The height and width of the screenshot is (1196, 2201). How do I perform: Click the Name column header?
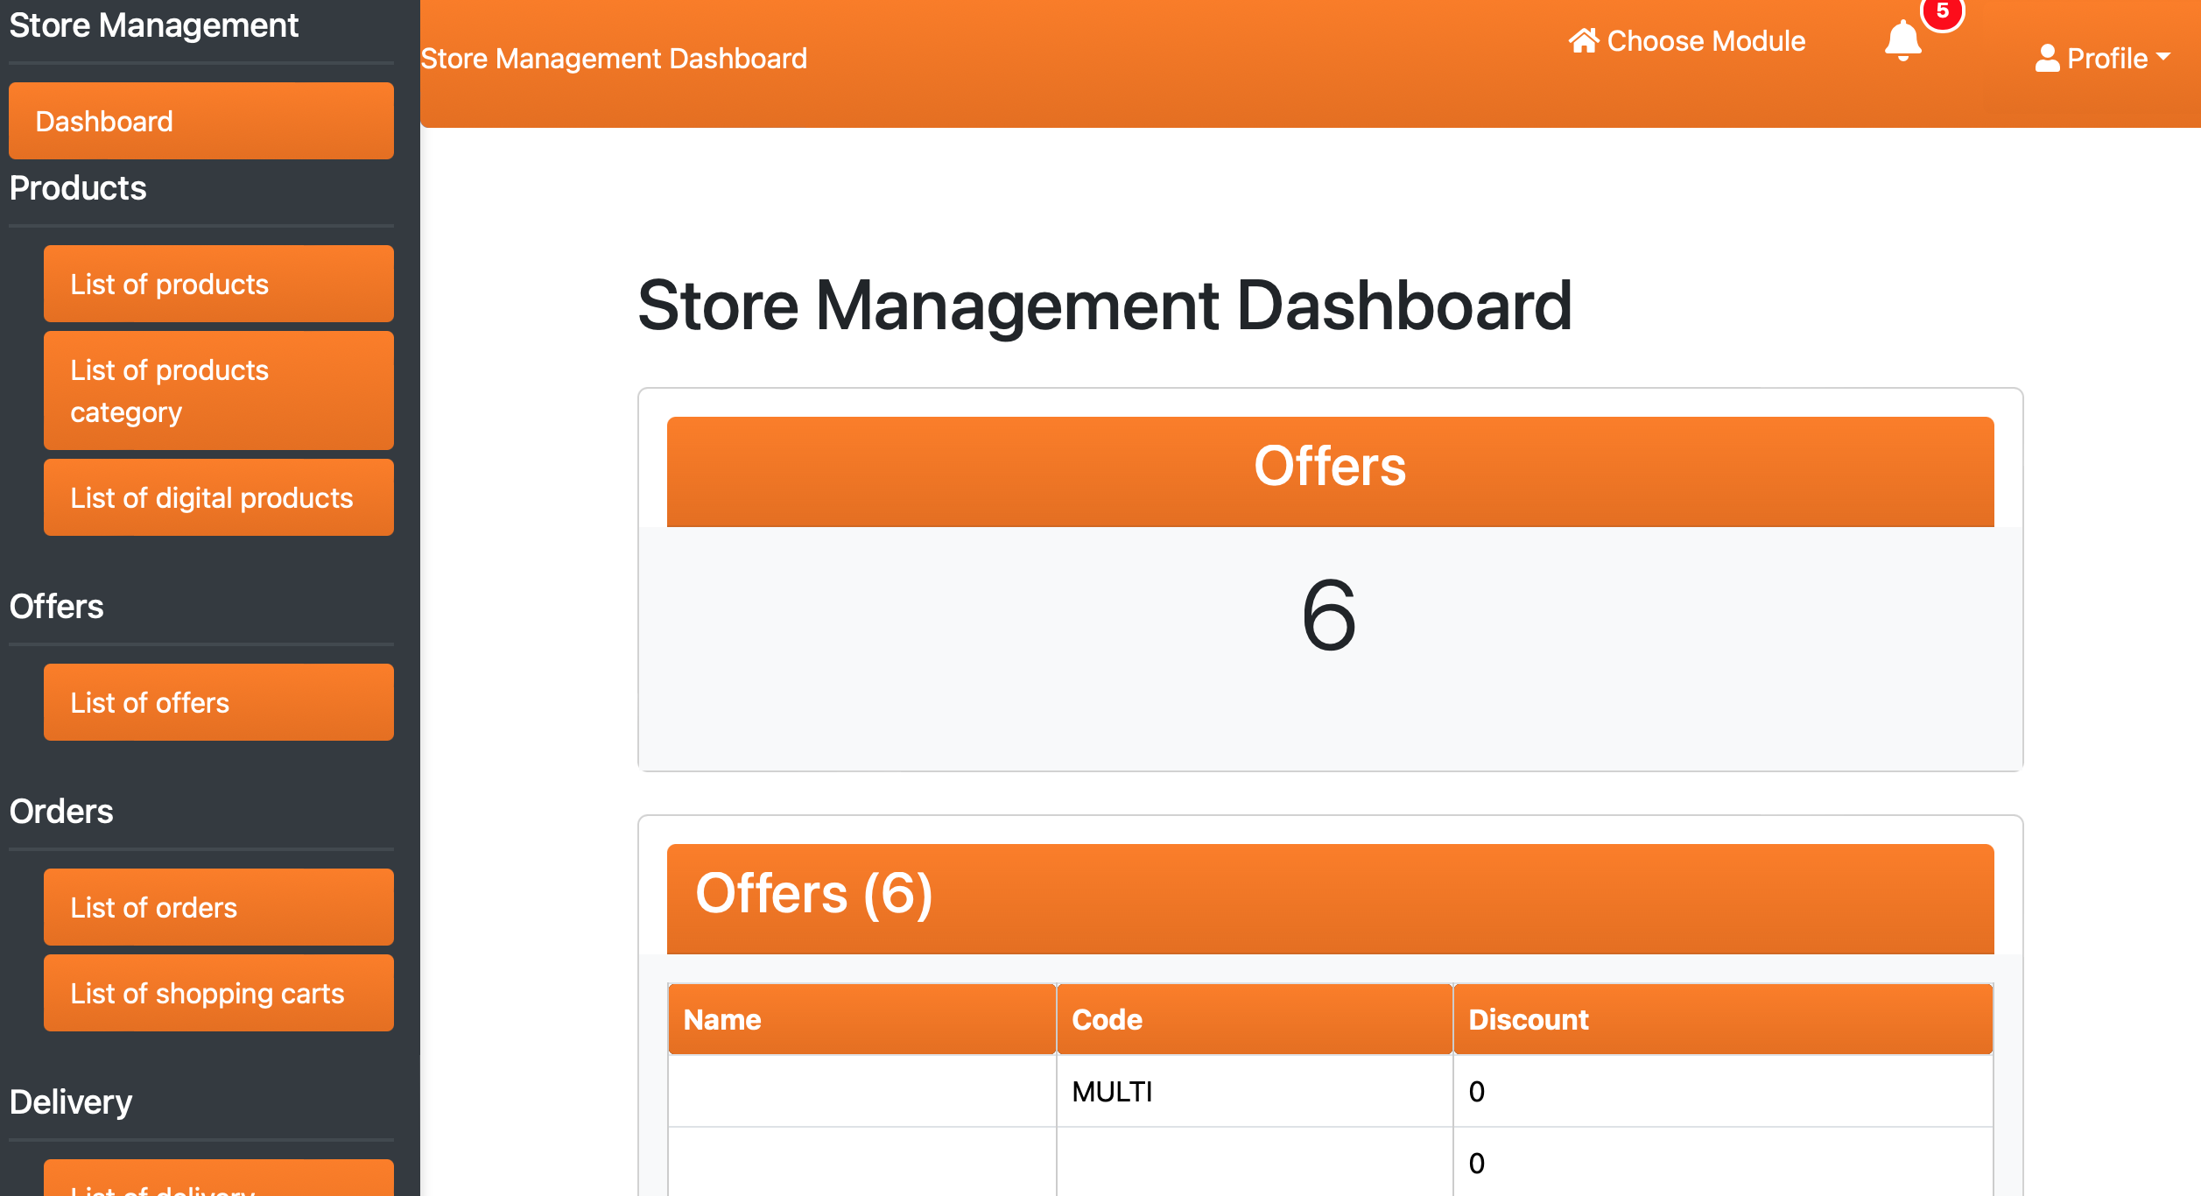click(861, 1019)
